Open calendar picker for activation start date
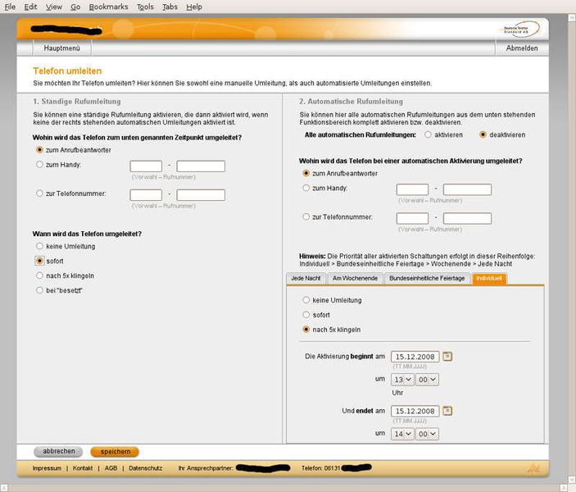 [447, 357]
